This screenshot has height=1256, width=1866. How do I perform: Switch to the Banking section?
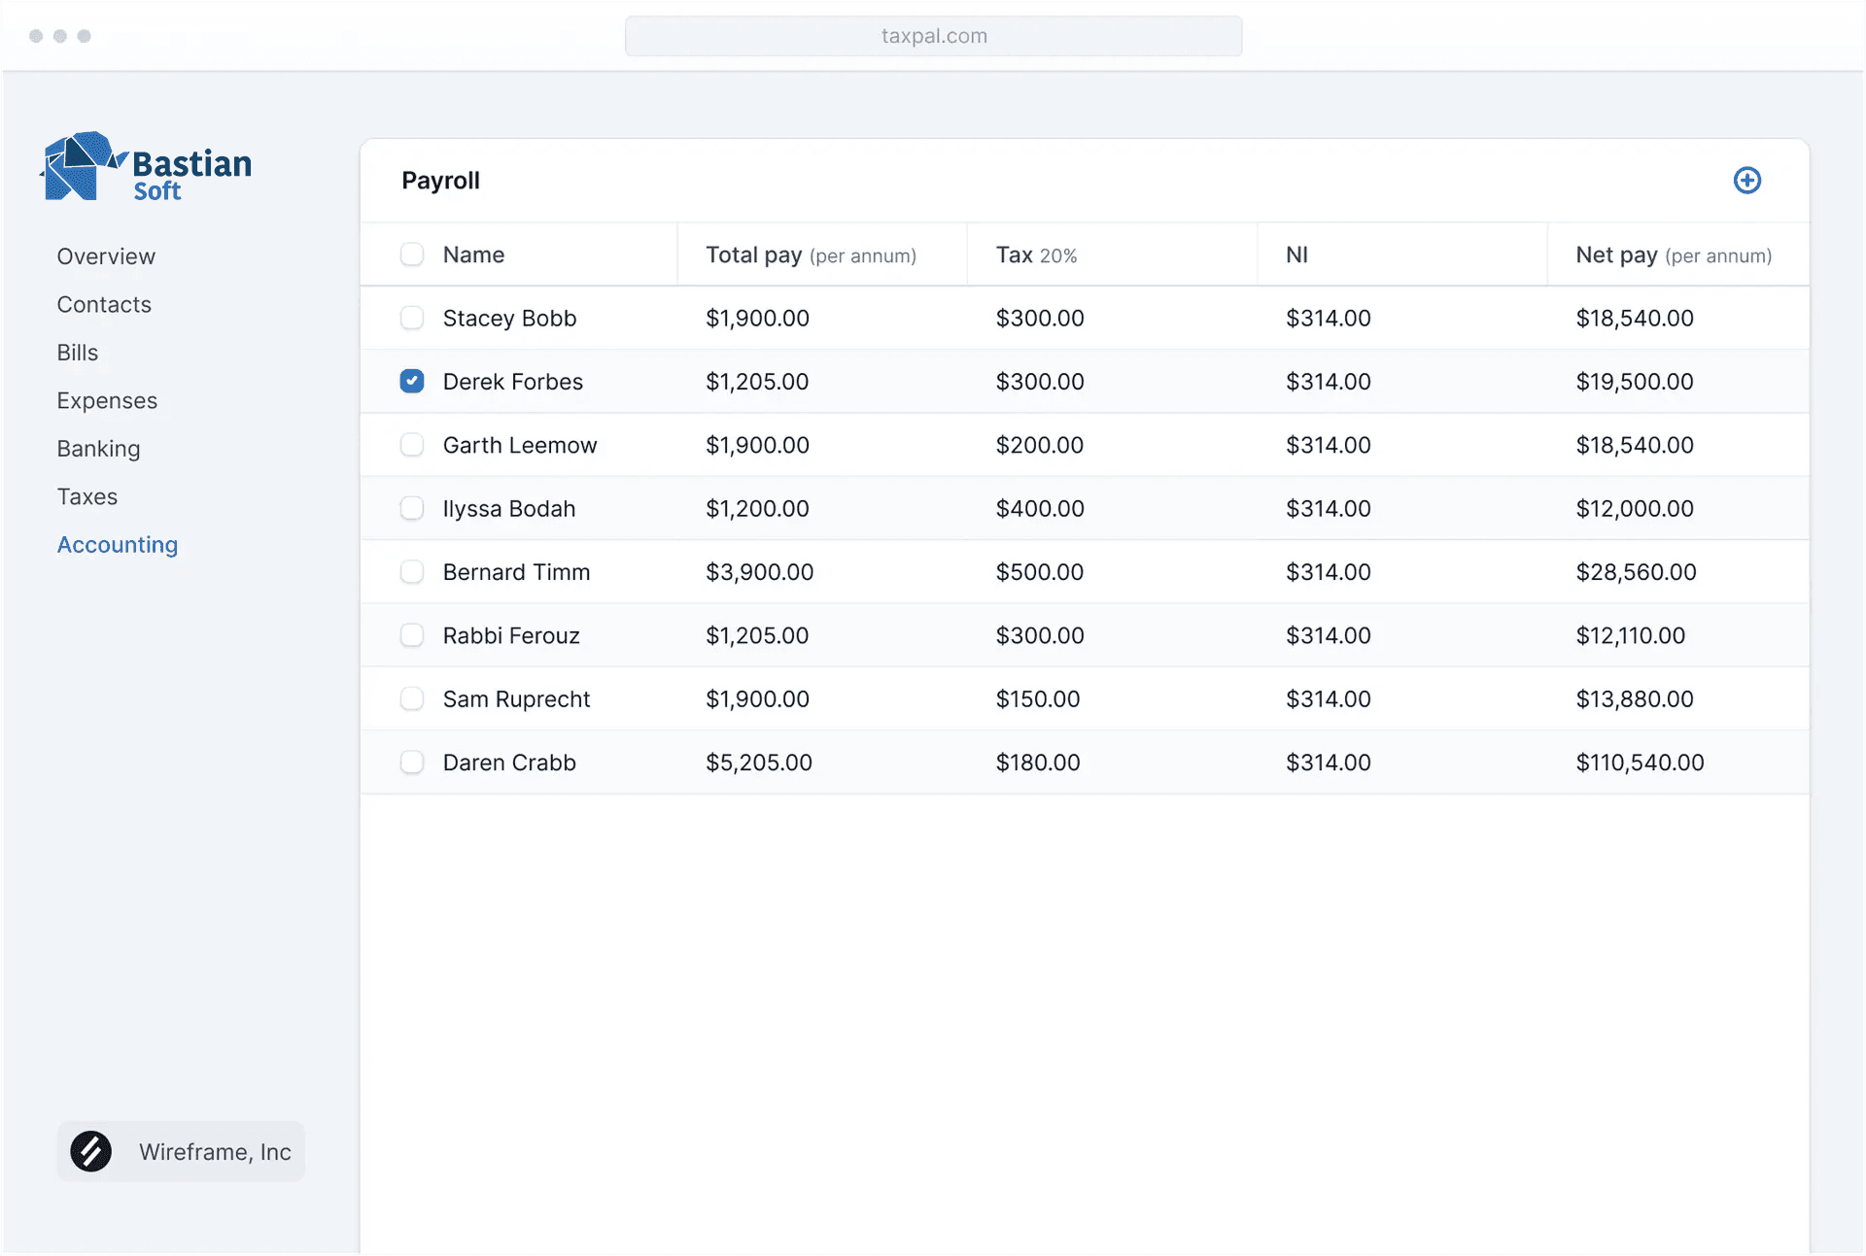click(x=98, y=449)
